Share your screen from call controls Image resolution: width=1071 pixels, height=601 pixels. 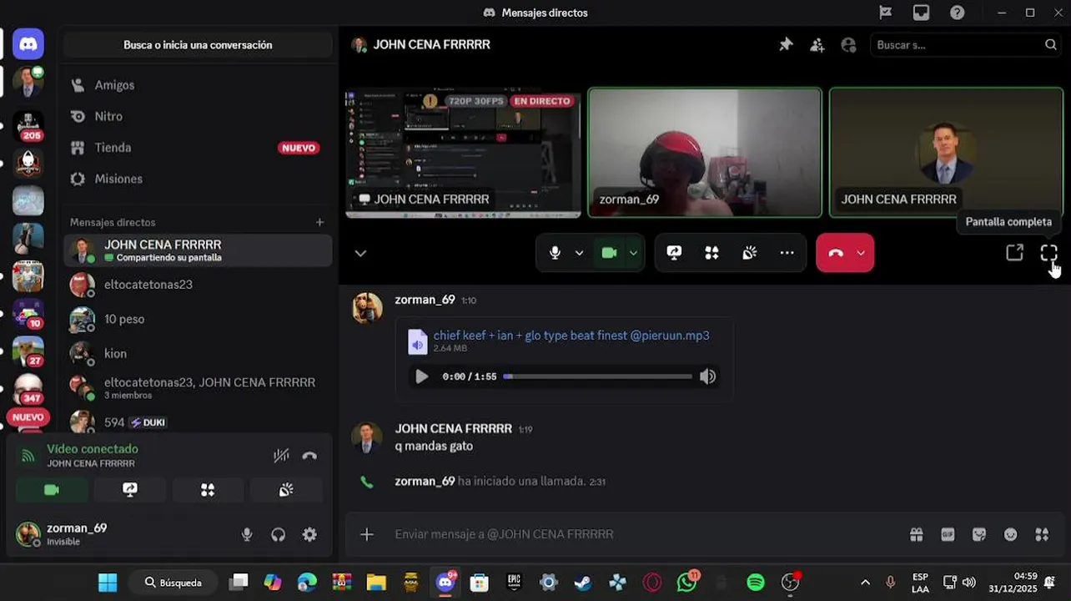click(674, 253)
